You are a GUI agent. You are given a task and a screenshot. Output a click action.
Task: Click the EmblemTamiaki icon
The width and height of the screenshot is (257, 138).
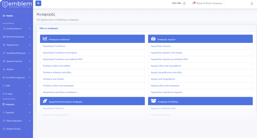click(x=4, y=129)
